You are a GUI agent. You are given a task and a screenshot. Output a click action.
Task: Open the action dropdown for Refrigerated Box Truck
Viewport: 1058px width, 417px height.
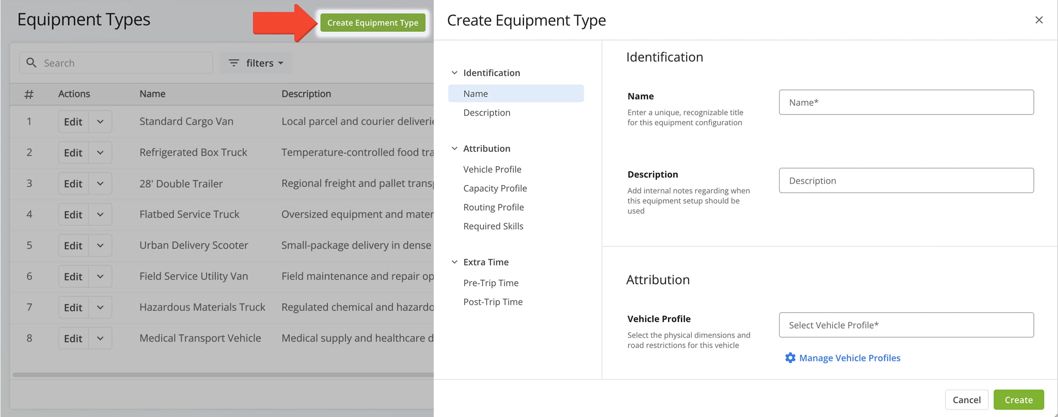(100, 153)
